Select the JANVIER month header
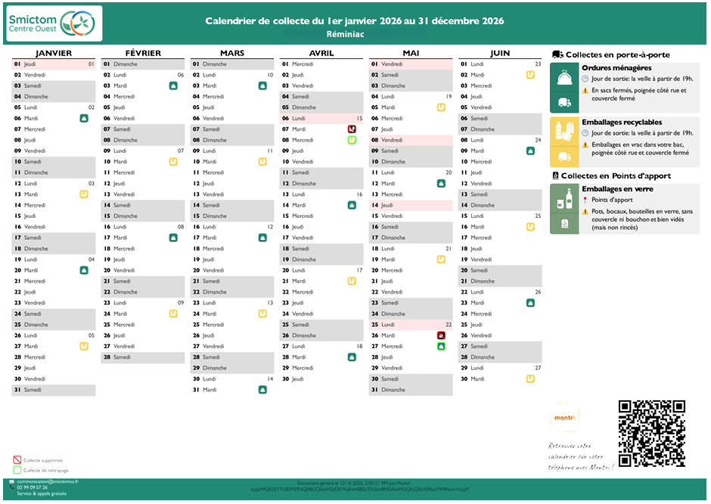Image resolution: width=711 pixels, height=504 pixels. click(54, 53)
